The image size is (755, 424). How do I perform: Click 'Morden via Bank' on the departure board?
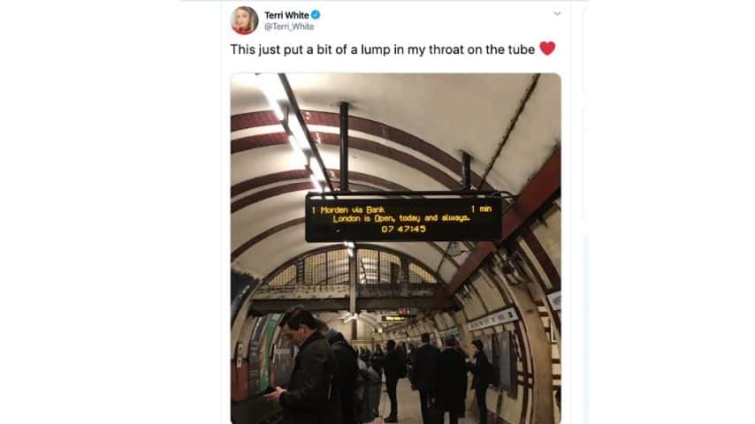(x=353, y=210)
